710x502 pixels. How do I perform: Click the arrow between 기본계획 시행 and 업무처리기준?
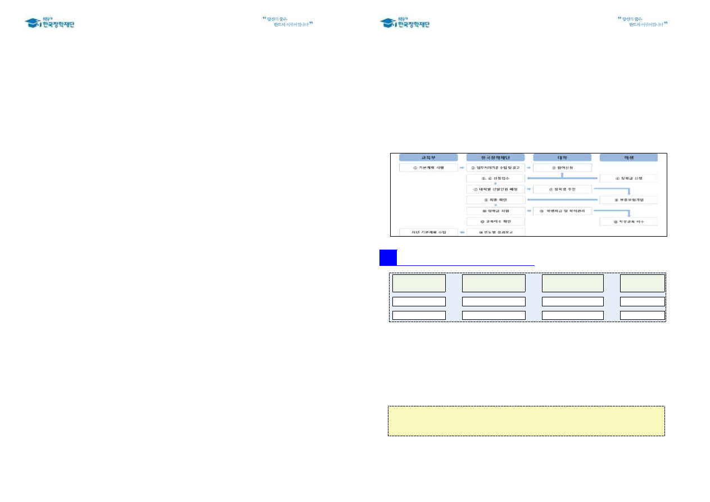tap(462, 168)
